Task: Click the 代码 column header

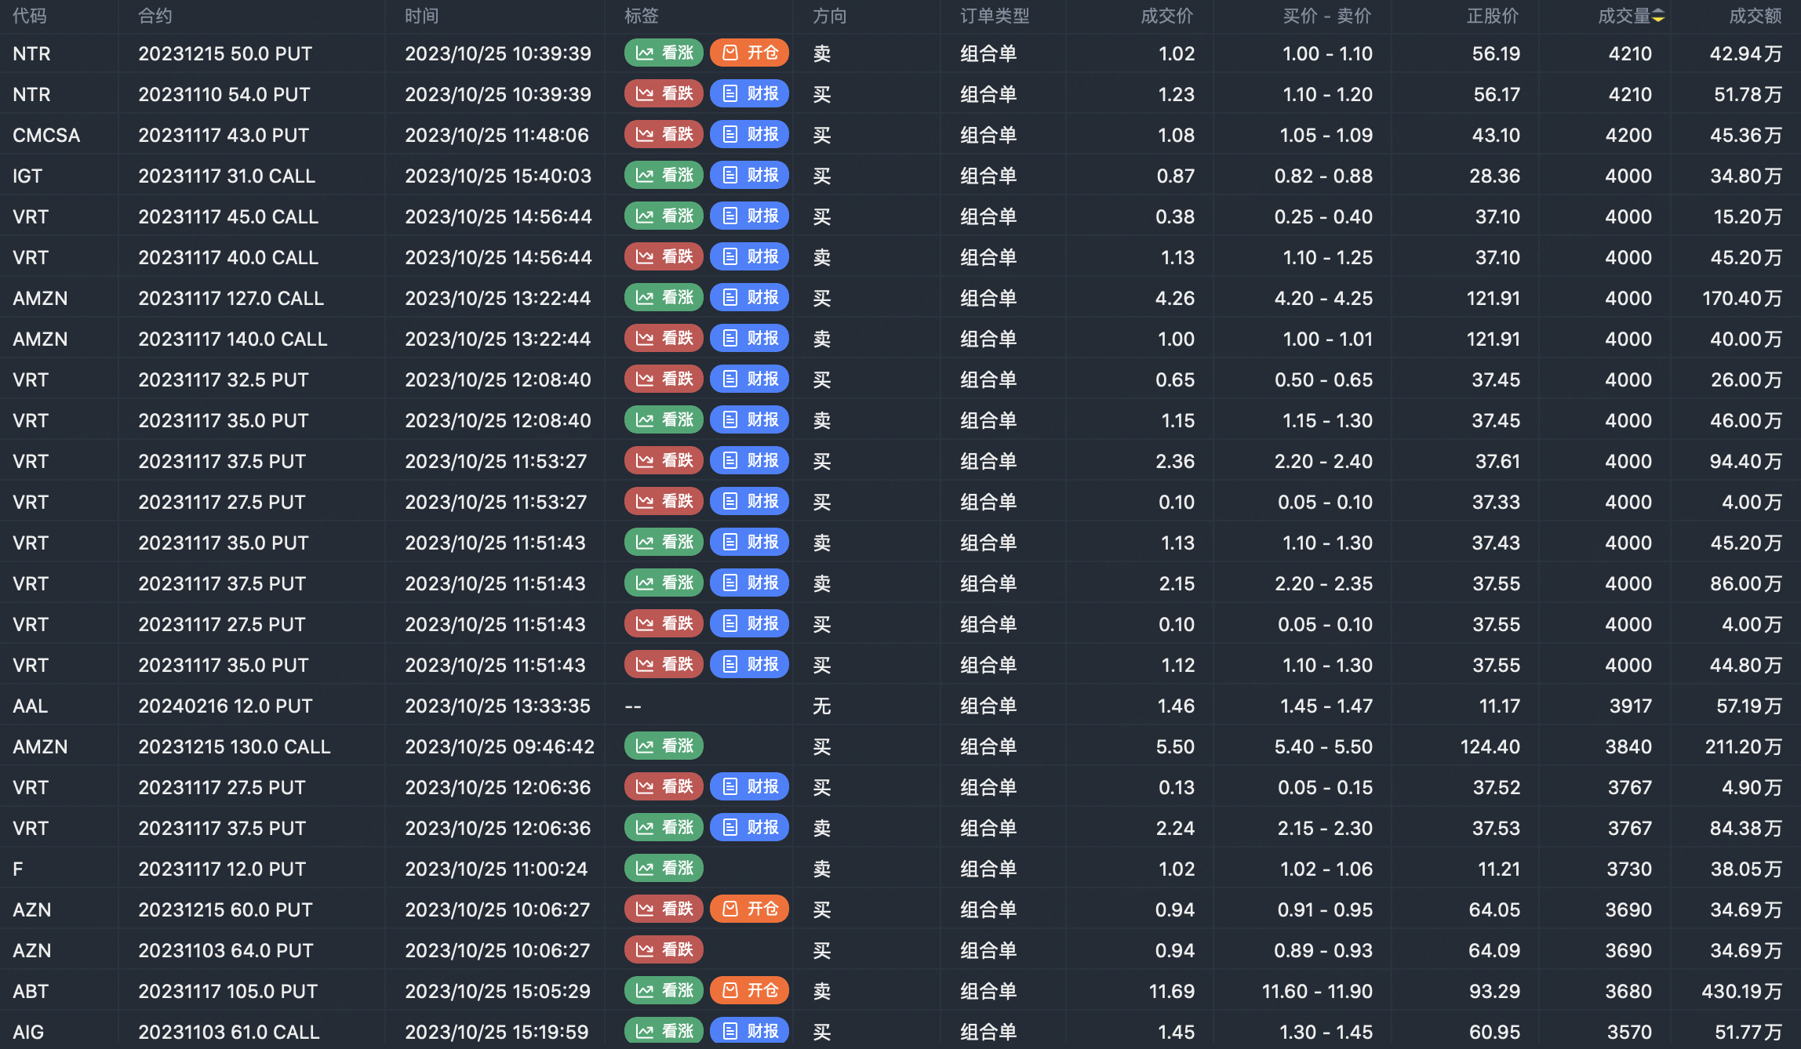Action: [30, 16]
